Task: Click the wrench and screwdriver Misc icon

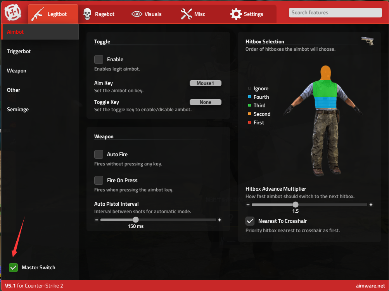Action: click(x=187, y=14)
